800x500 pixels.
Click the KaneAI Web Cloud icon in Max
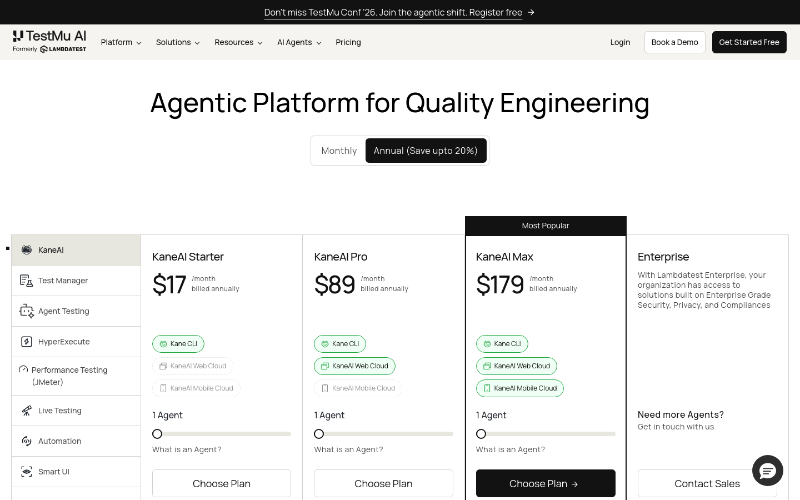pos(487,366)
